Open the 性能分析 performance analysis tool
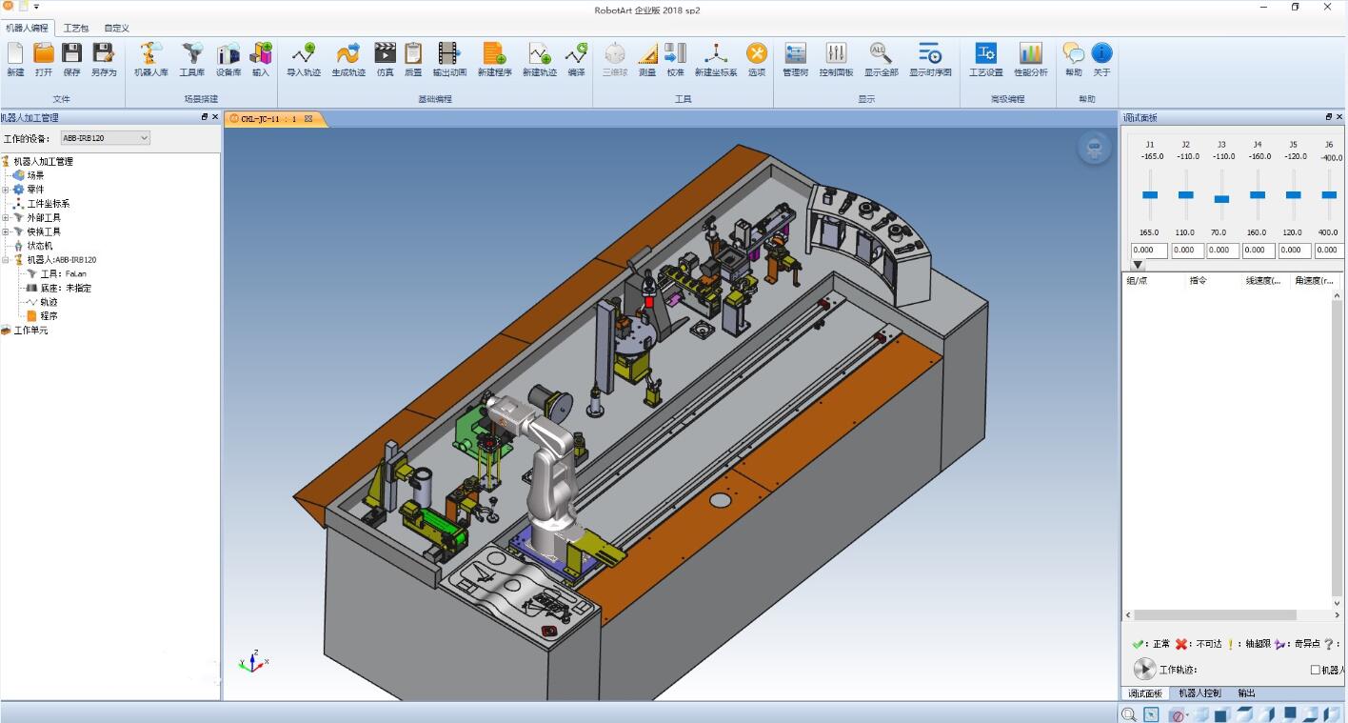This screenshot has height=723, width=1348. coord(1030,59)
